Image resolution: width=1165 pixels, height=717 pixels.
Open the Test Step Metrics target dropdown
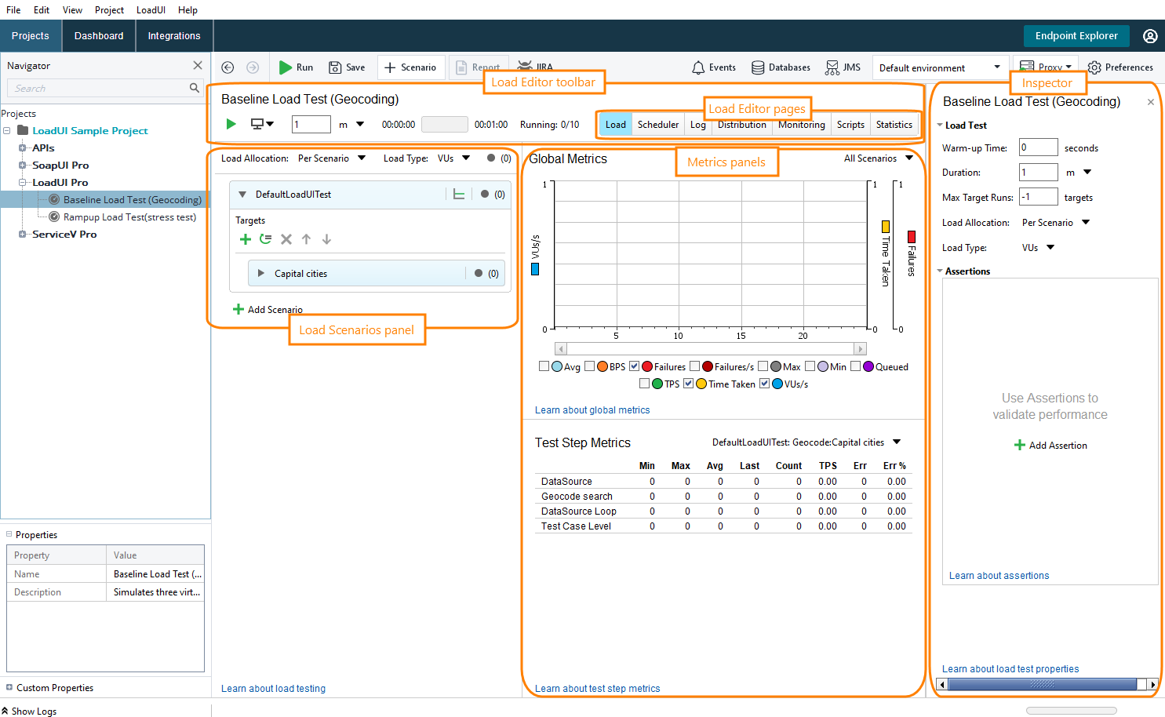pos(807,442)
